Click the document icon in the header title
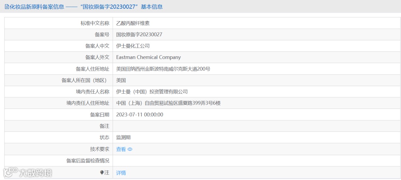This screenshot has height=180, width=401. (x=7, y=7)
